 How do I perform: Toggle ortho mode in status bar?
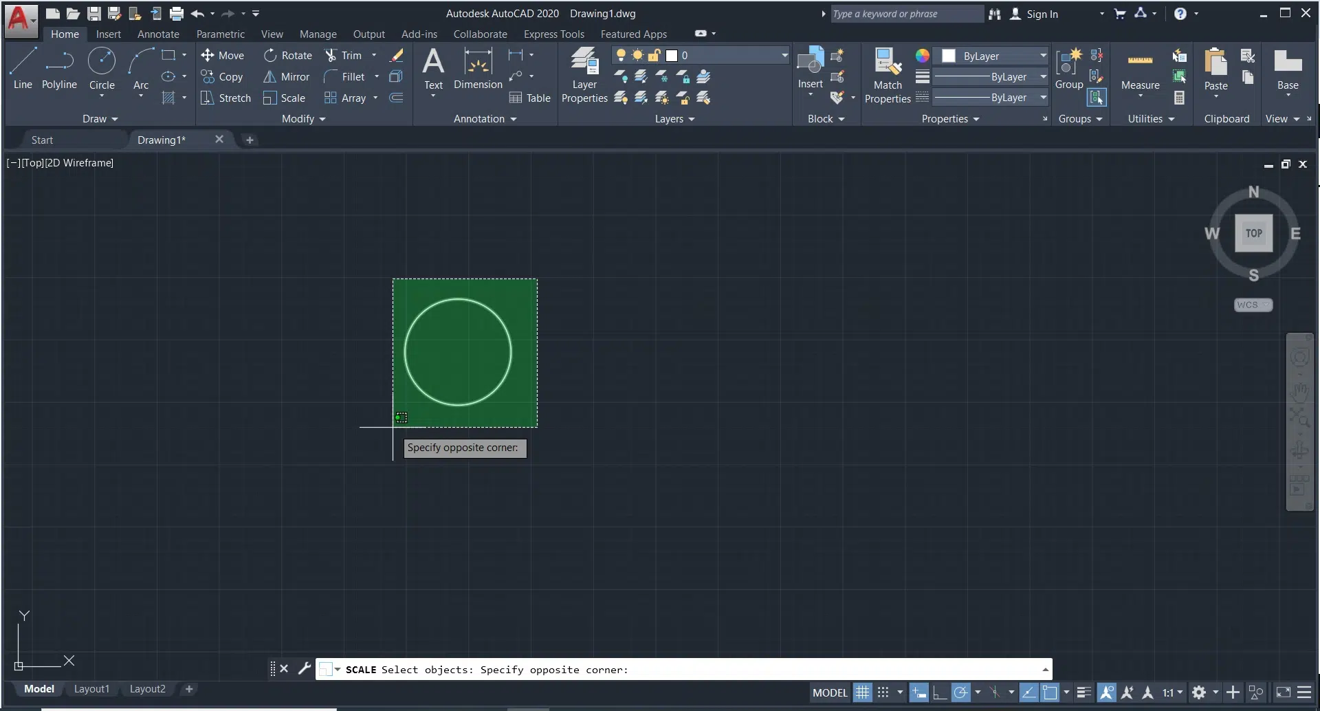(x=939, y=692)
